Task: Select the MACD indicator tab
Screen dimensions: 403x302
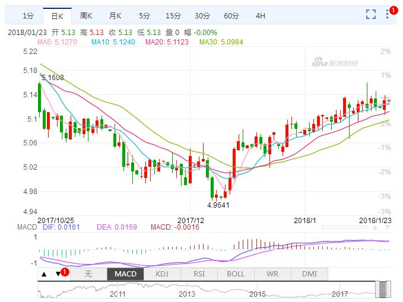Action: pyautogui.click(x=125, y=274)
